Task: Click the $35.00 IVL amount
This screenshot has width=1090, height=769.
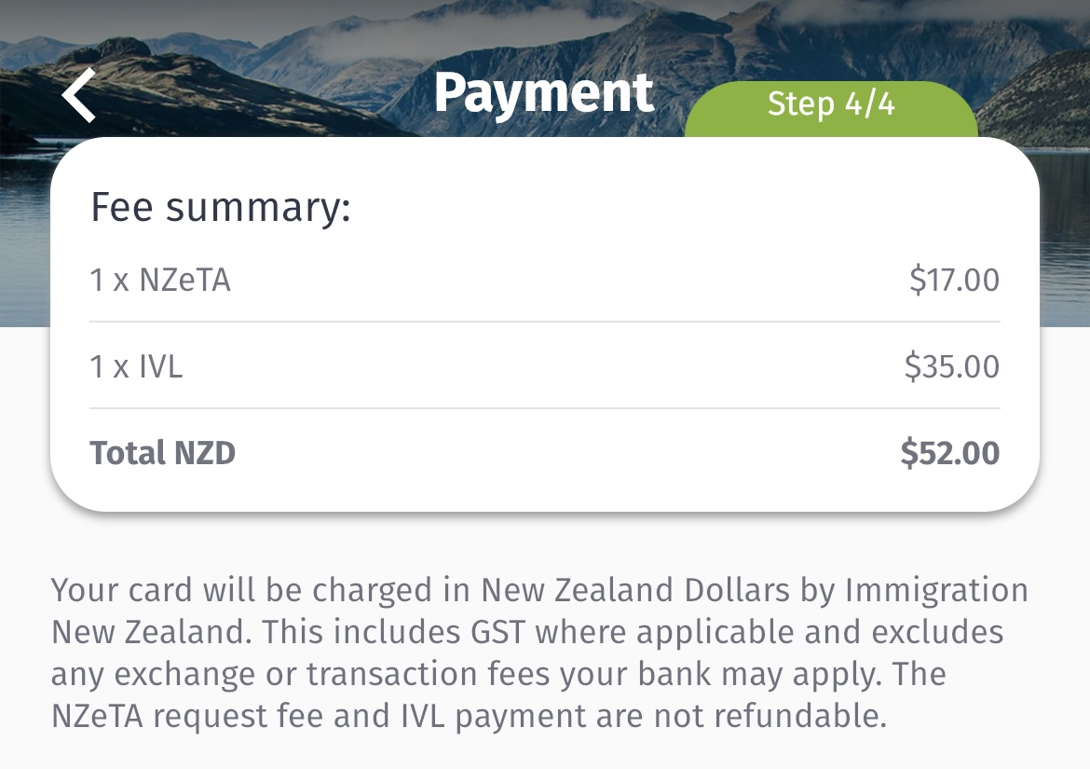Action: pyautogui.click(x=951, y=366)
